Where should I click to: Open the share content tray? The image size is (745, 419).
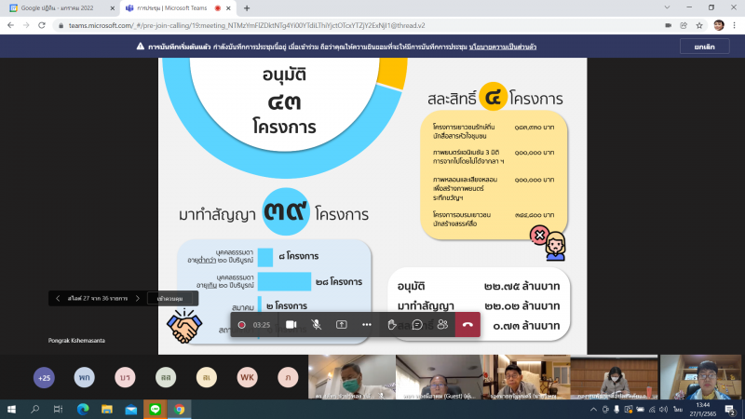[341, 325]
